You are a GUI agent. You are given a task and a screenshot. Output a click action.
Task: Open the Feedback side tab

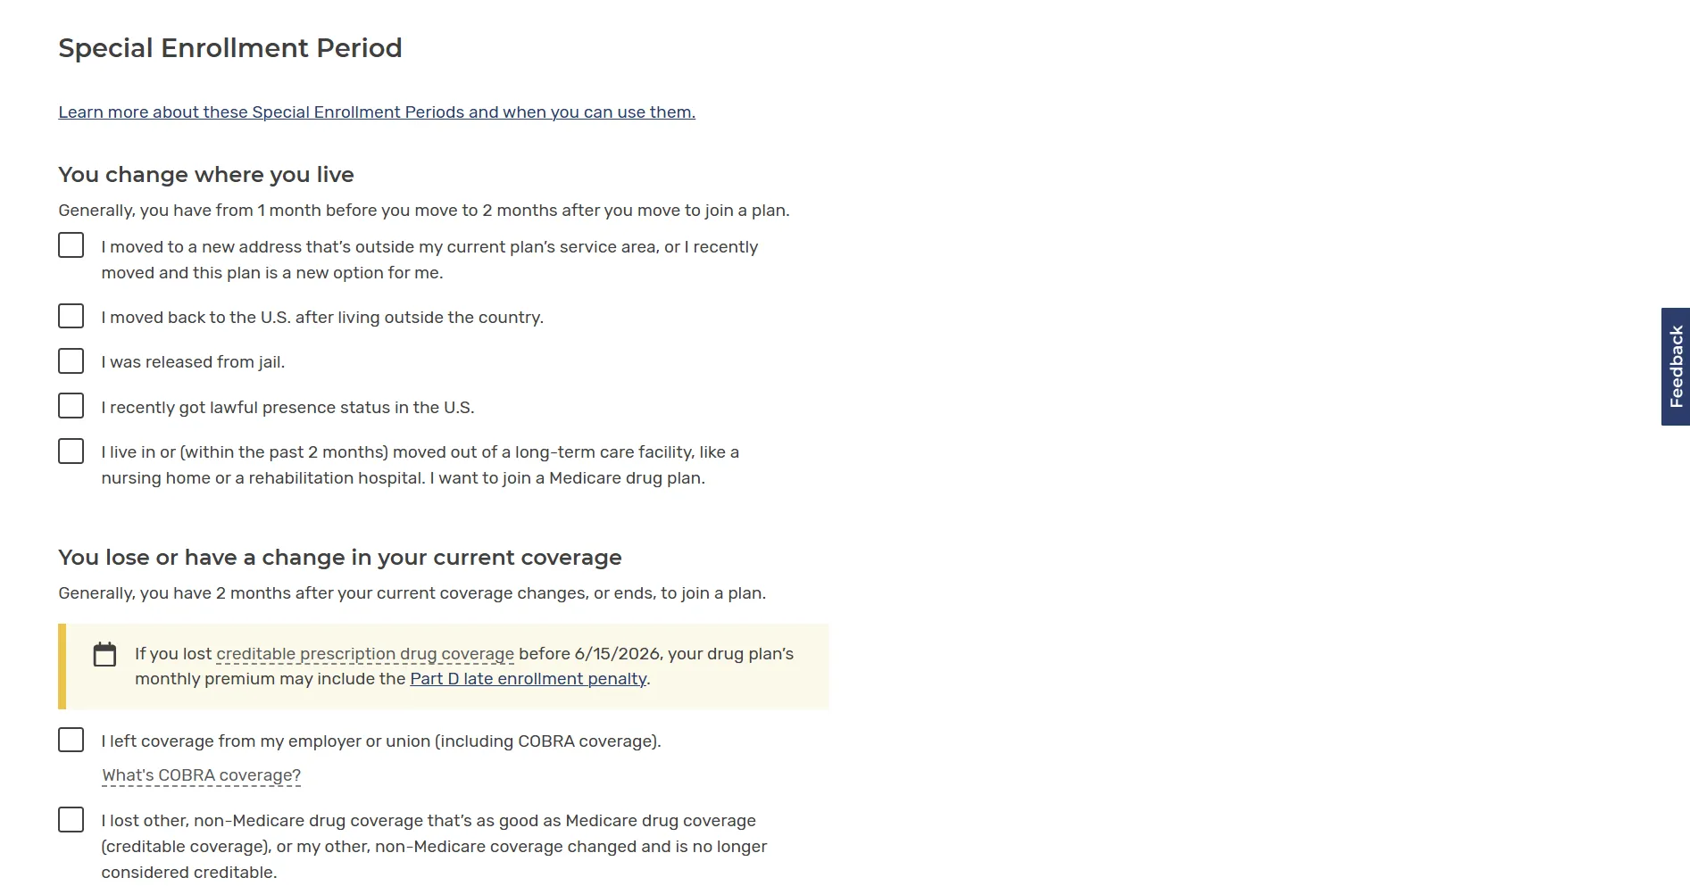tap(1676, 367)
